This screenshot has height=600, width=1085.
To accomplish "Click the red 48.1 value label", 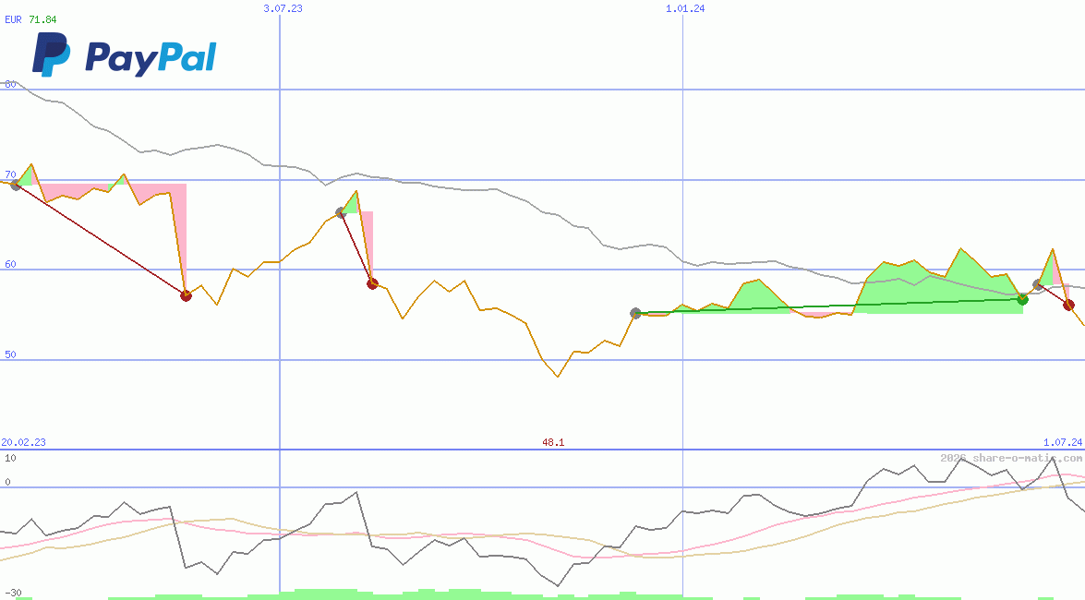I will (552, 442).
